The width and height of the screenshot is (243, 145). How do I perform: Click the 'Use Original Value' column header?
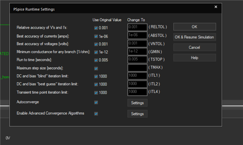click(x=107, y=20)
